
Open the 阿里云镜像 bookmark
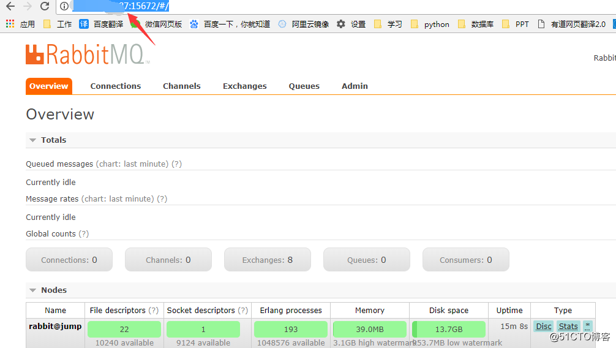pos(303,24)
